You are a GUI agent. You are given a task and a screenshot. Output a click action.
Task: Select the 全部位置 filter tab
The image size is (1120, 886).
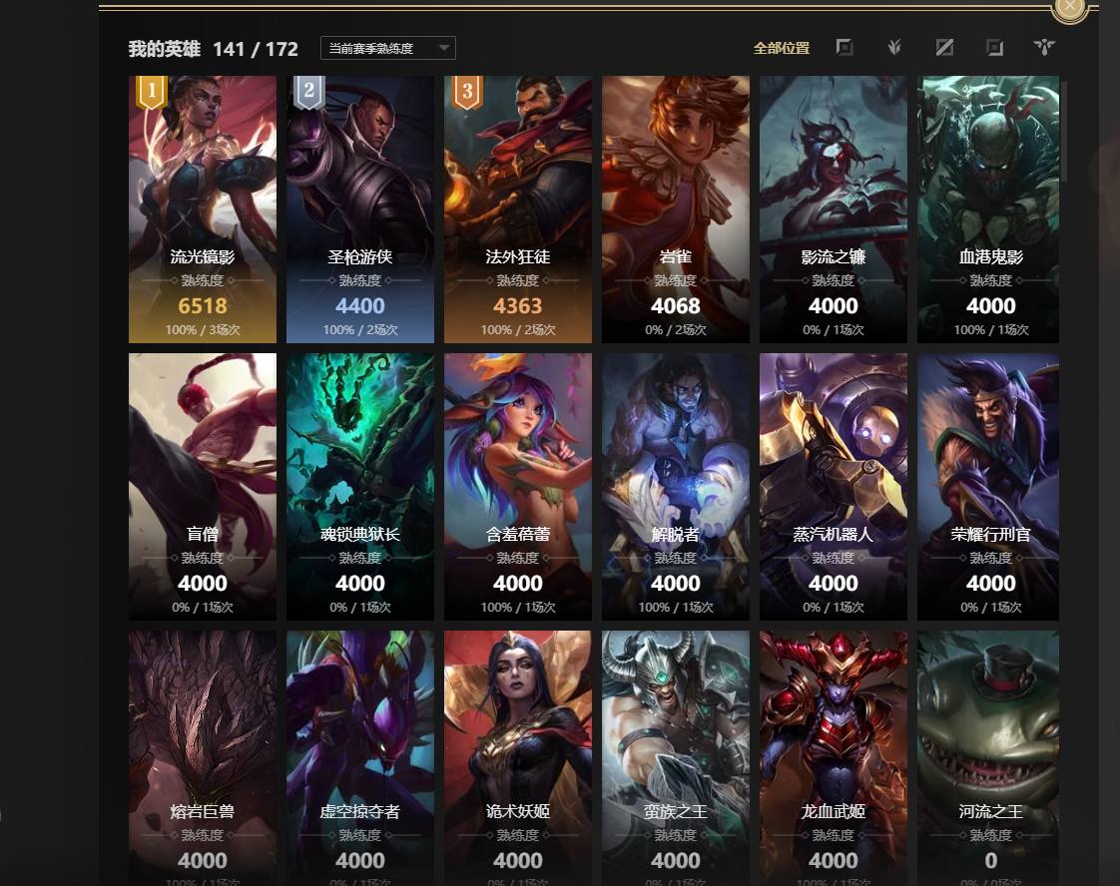(782, 48)
